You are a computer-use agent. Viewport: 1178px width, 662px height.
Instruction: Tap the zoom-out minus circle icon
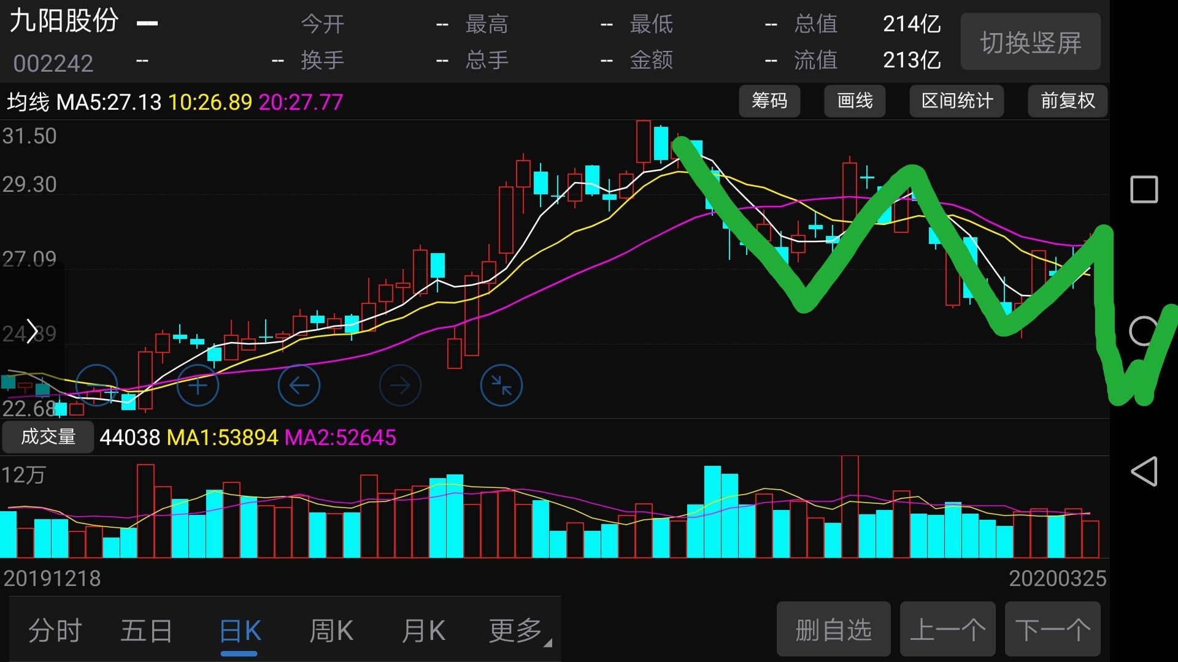click(96, 385)
